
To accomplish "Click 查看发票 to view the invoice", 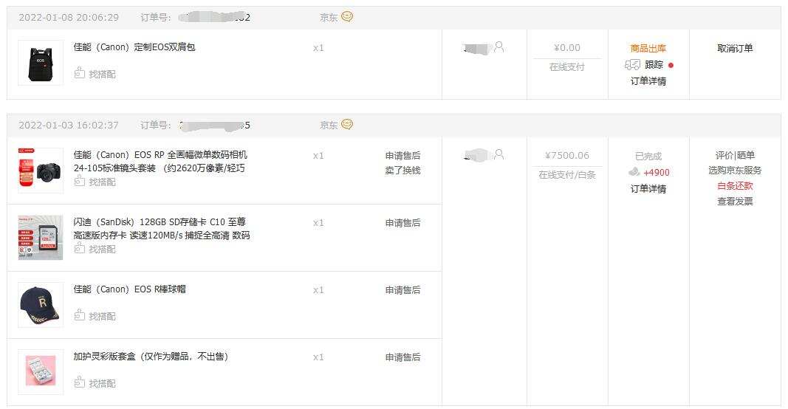I will pyautogui.click(x=735, y=202).
